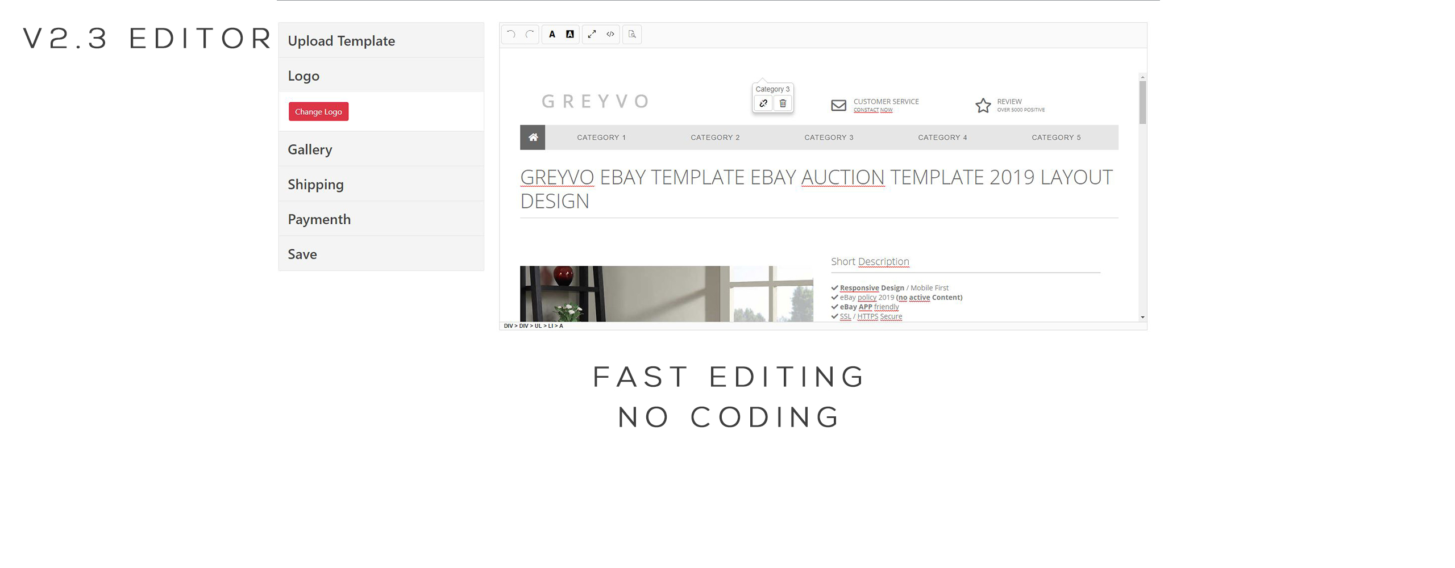Select the eBay policy 2019 bullet text
The height and width of the screenshot is (568, 1455).
pyautogui.click(x=901, y=297)
